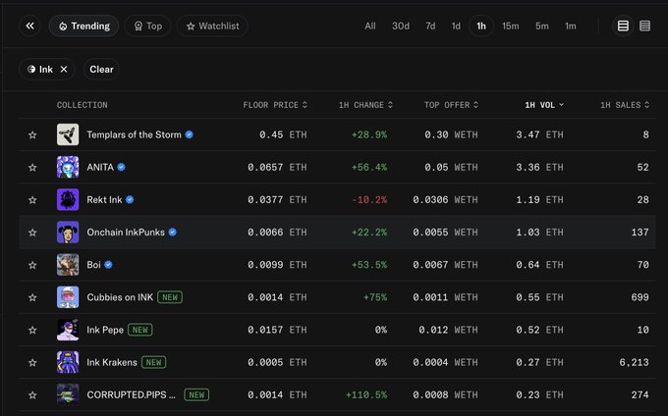Sort by 1H Vol column
Image resolution: width=668 pixels, height=416 pixels.
tap(544, 105)
